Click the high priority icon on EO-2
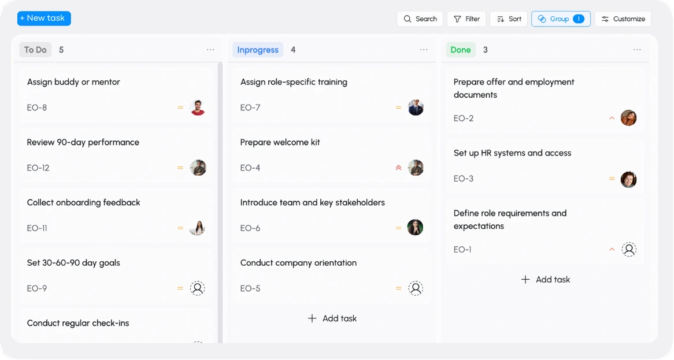 pyautogui.click(x=612, y=118)
